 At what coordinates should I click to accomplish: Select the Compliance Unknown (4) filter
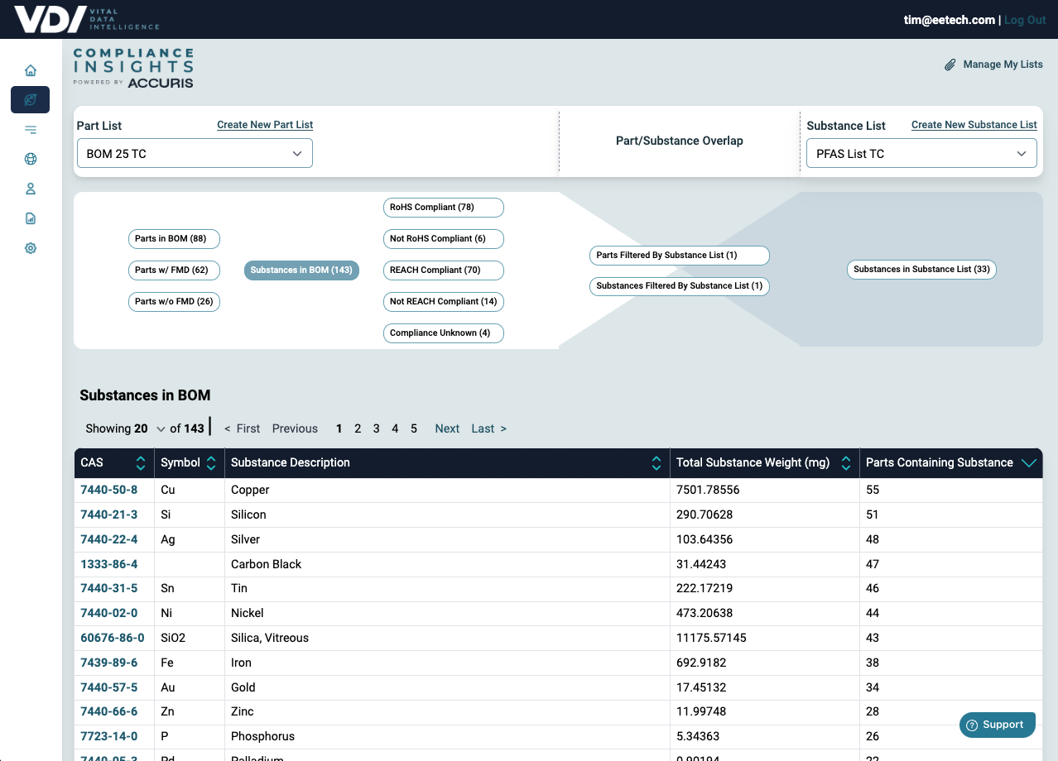[443, 333]
